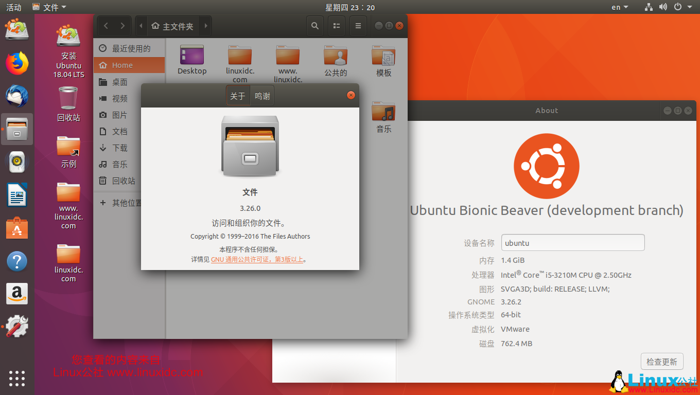The height and width of the screenshot is (395, 700).
Task: Select the 模板 folder in Files
Action: (x=383, y=61)
